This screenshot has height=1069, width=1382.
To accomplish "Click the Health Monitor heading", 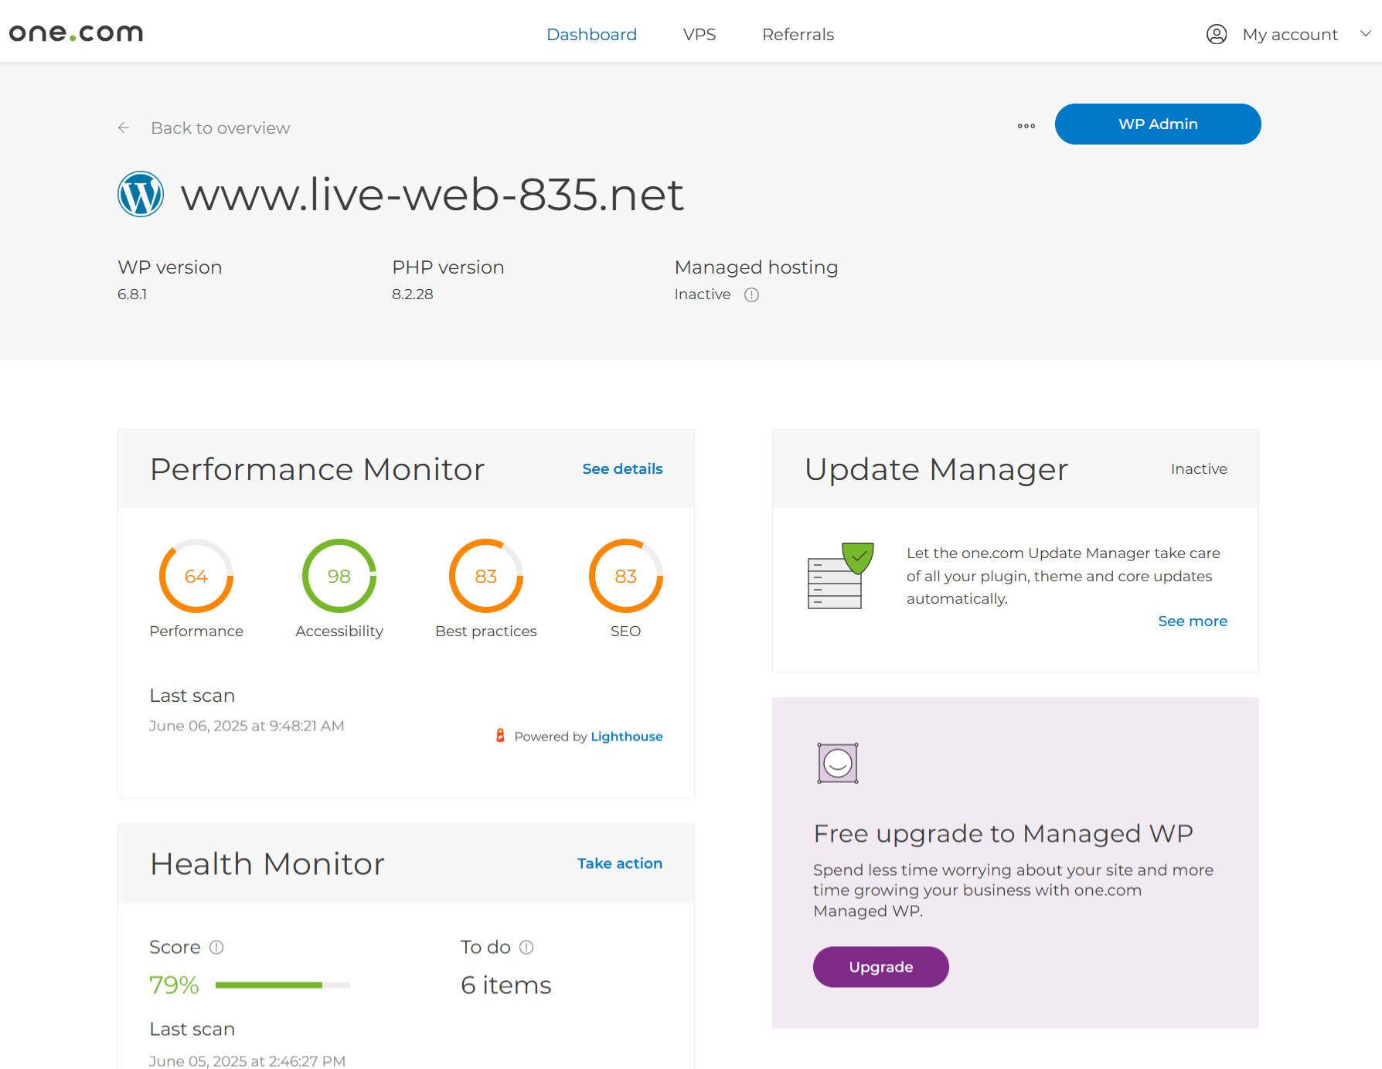I will click(267, 864).
